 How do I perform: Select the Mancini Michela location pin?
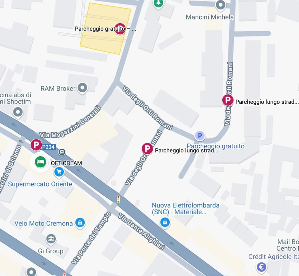coord(221,5)
